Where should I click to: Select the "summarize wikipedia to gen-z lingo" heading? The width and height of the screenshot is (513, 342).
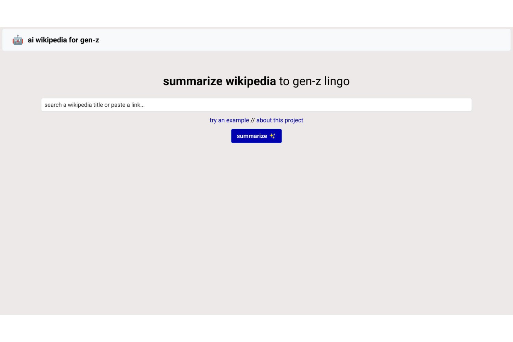(x=256, y=81)
